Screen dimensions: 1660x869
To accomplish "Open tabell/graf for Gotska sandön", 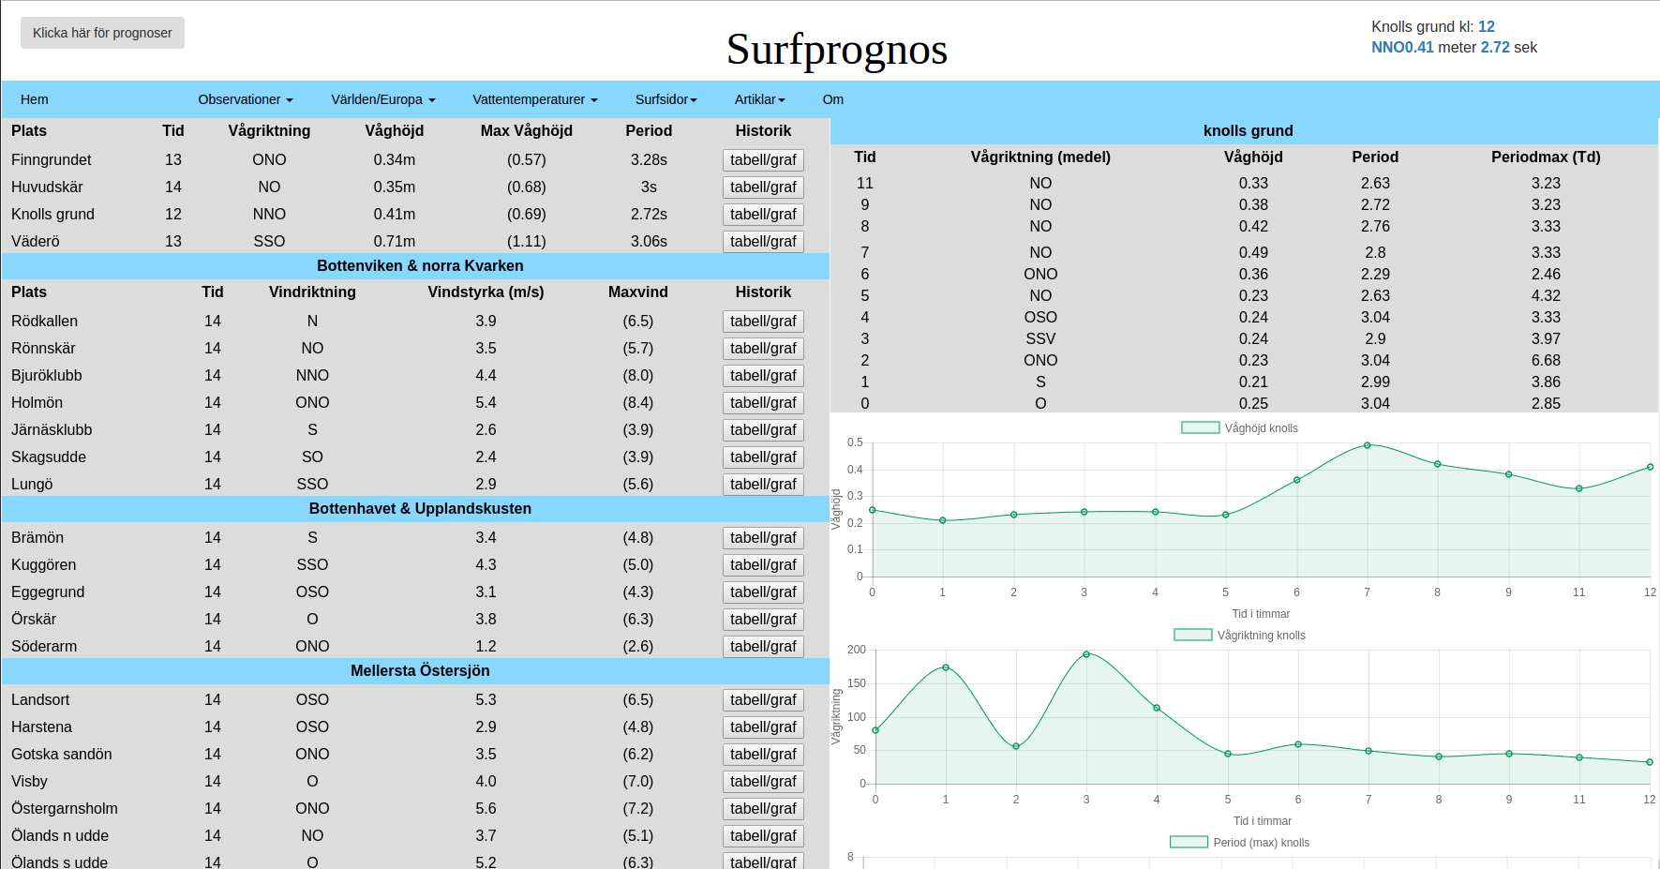I will point(763,755).
